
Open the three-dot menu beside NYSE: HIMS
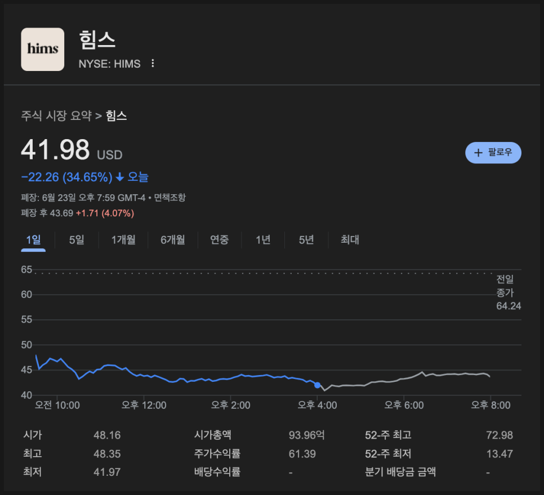153,64
